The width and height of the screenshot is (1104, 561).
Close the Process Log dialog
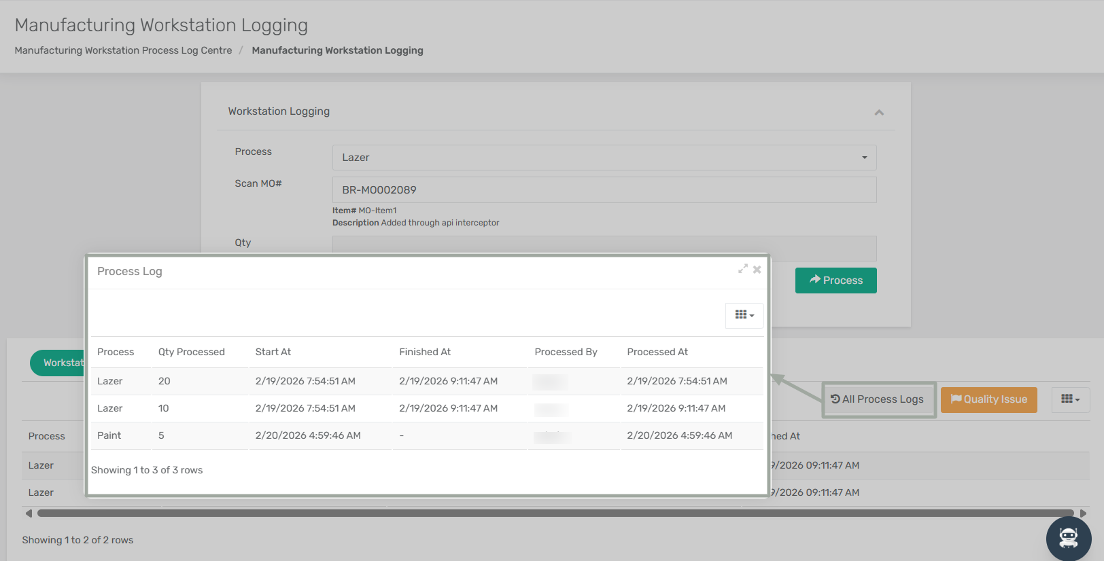pyautogui.click(x=757, y=270)
